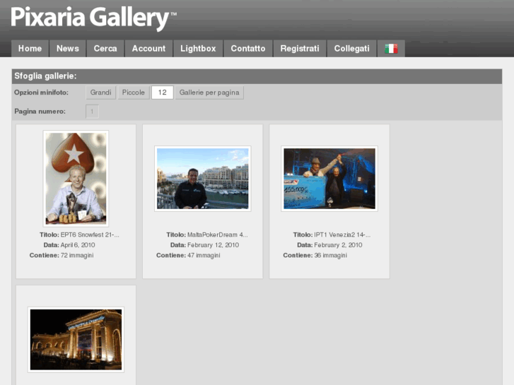Image resolution: width=514 pixels, height=385 pixels.
Task: Click the Registrati menu item
Action: point(300,49)
